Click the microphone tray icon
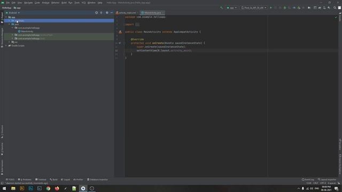 click(x=303, y=188)
